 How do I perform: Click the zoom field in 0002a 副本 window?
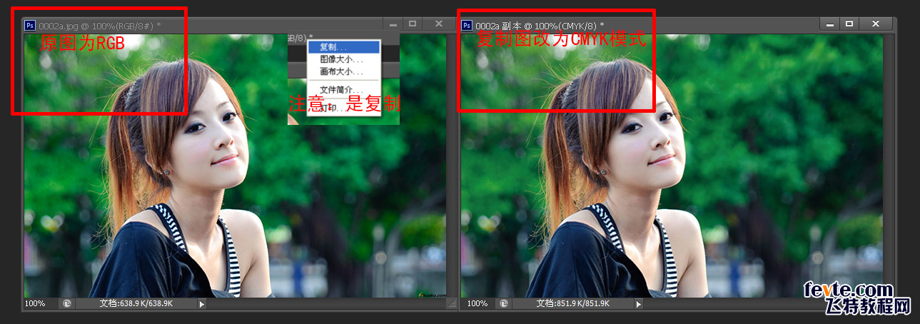tap(477, 303)
